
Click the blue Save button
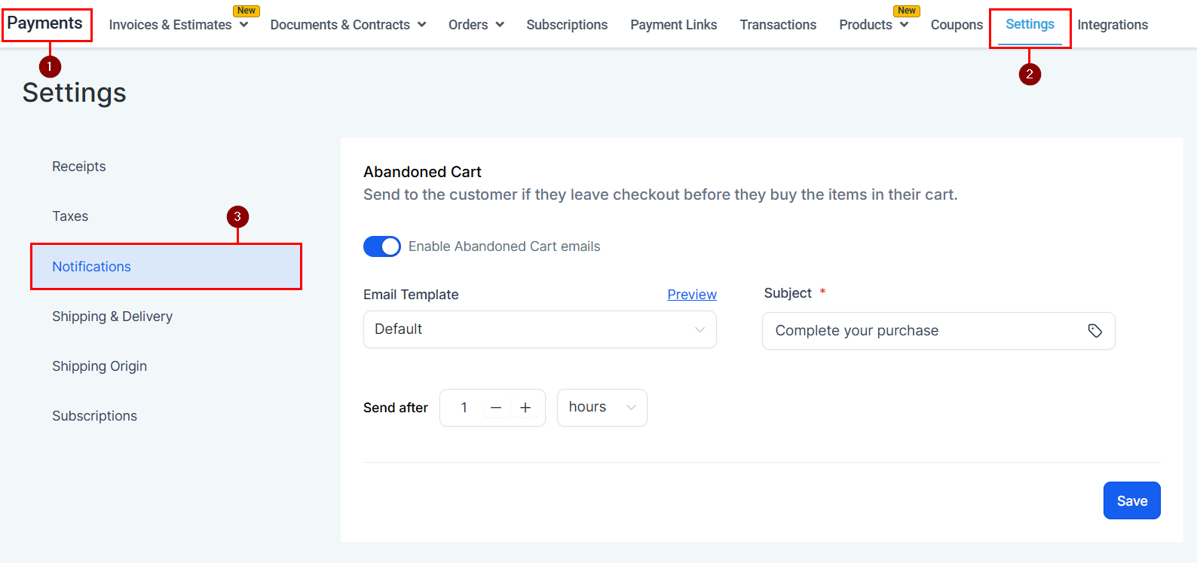pyautogui.click(x=1132, y=500)
